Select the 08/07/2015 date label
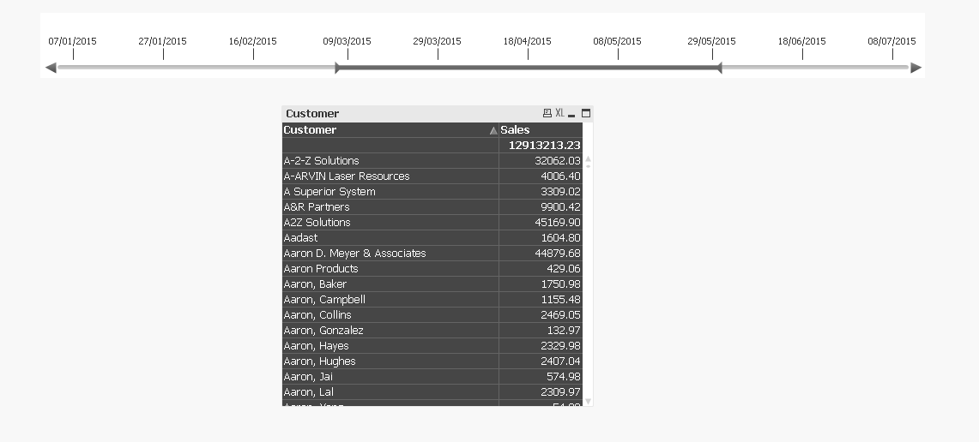This screenshot has width=979, height=442. pos(891,41)
